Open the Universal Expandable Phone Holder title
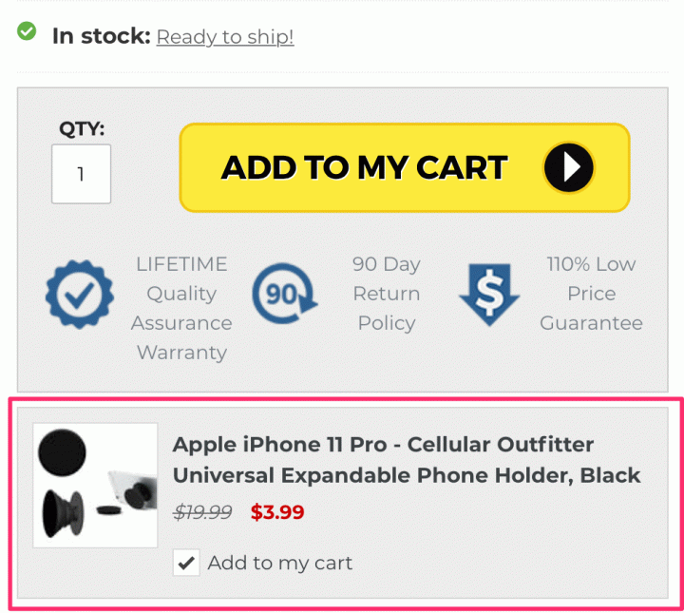This screenshot has height=613, width=684. (407, 474)
